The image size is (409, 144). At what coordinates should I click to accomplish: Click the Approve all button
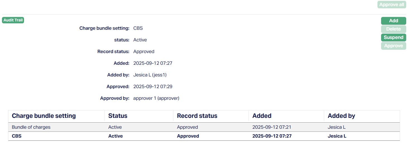tap(391, 5)
